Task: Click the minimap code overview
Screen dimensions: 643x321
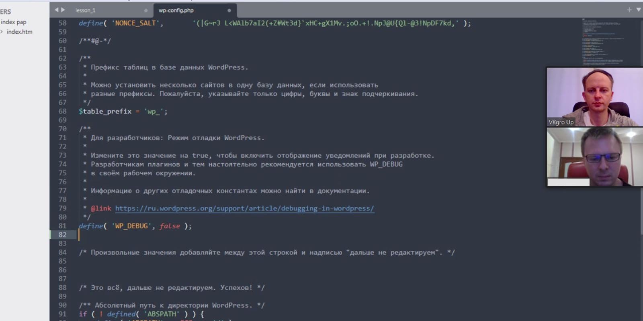Action: tap(603, 42)
